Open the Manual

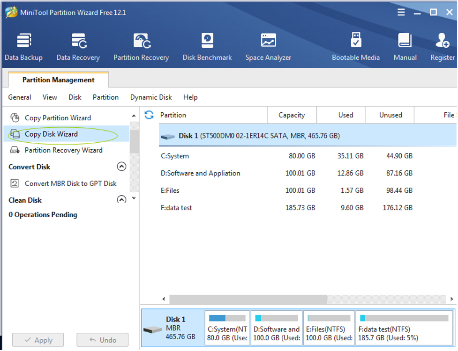pyautogui.click(x=405, y=47)
